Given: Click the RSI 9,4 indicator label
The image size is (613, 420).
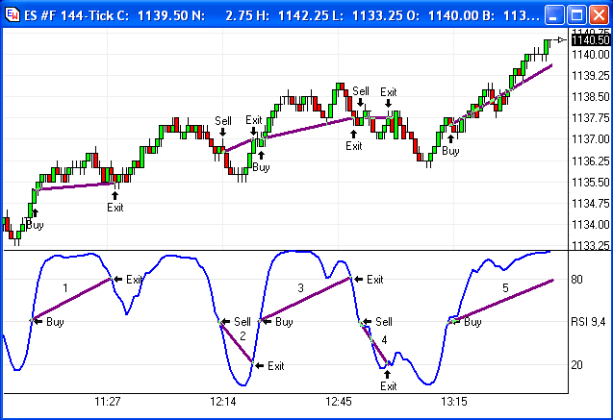Looking at the screenshot, I should pyautogui.click(x=590, y=322).
